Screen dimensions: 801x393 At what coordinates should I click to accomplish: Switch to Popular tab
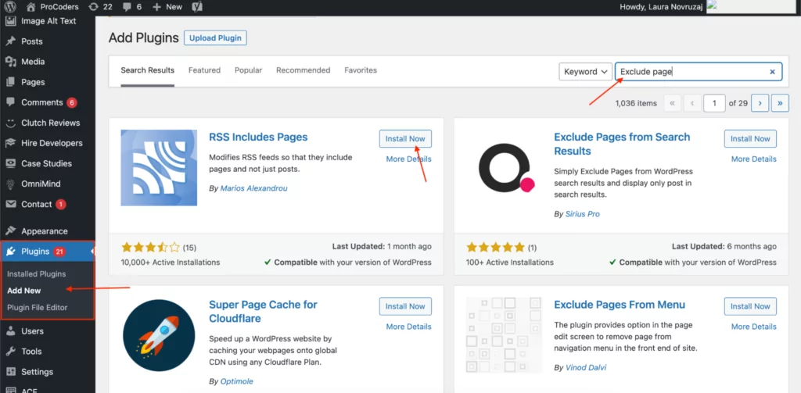tap(248, 70)
